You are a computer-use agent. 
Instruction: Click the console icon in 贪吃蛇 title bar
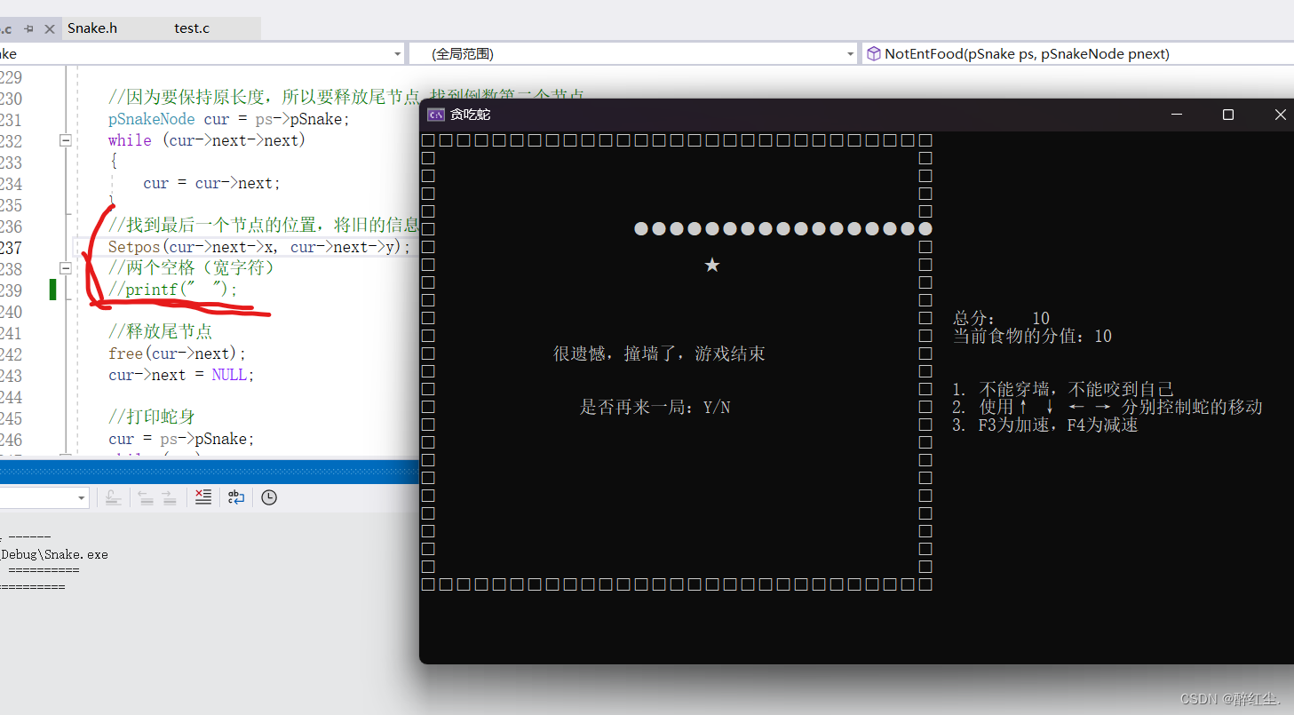(436, 115)
